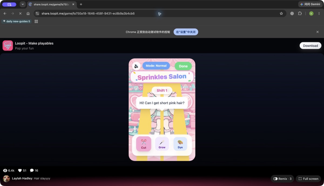Open the apps grid icon in bookmarks bar

coord(36,21)
